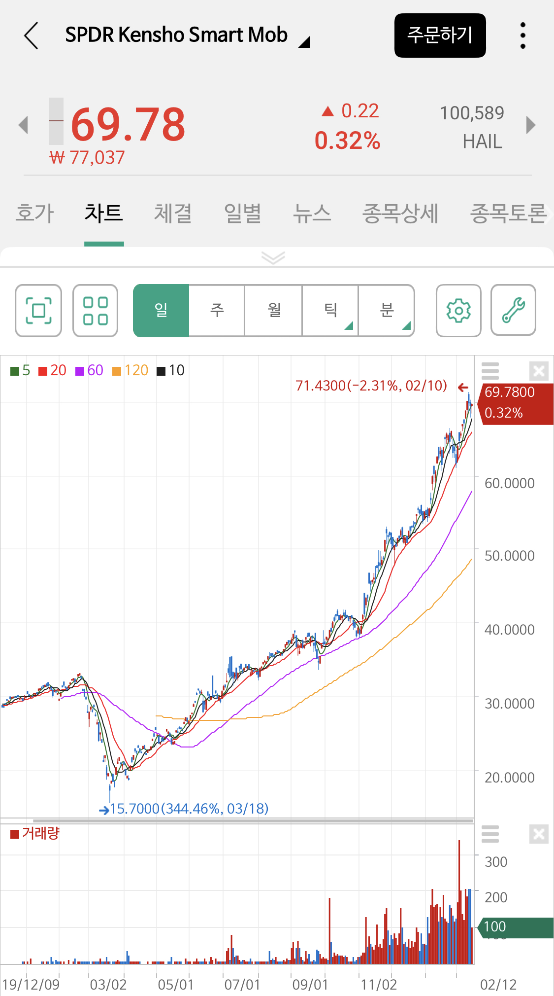The width and height of the screenshot is (554, 996).
Task: Open the 틱 tick interval dropdown
Action: point(330,311)
